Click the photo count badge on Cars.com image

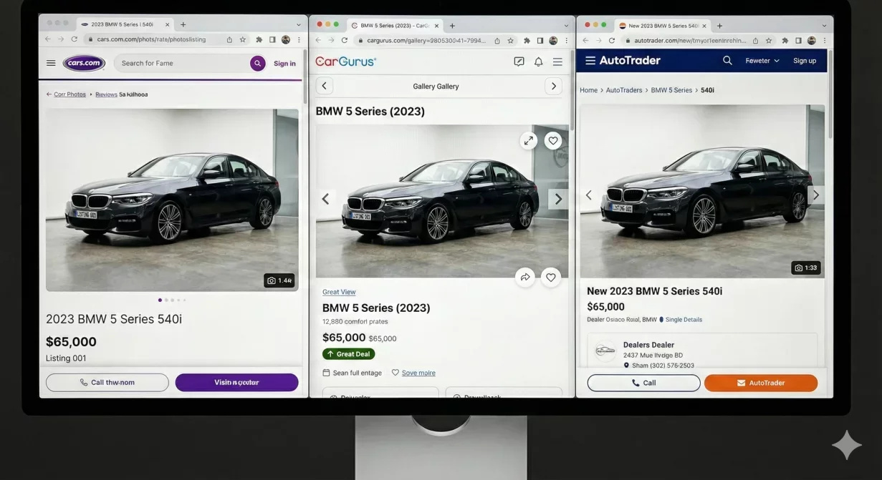pyautogui.click(x=279, y=280)
